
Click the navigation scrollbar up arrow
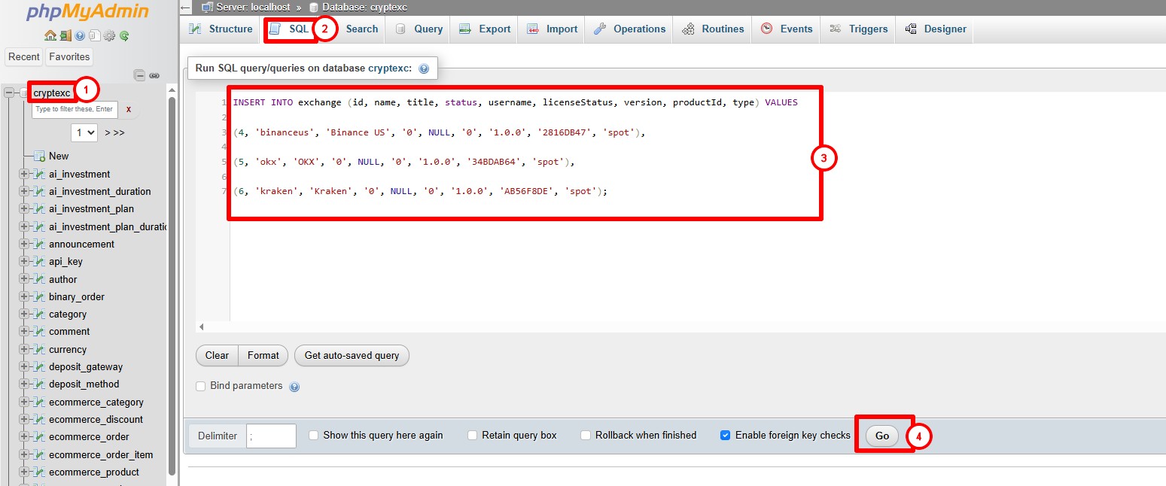pyautogui.click(x=172, y=90)
